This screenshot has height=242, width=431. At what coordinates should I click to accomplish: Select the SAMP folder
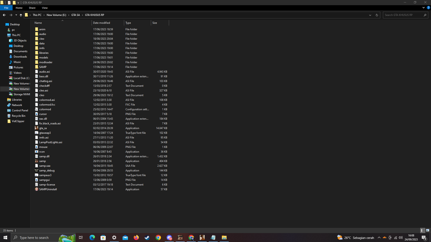(42, 67)
